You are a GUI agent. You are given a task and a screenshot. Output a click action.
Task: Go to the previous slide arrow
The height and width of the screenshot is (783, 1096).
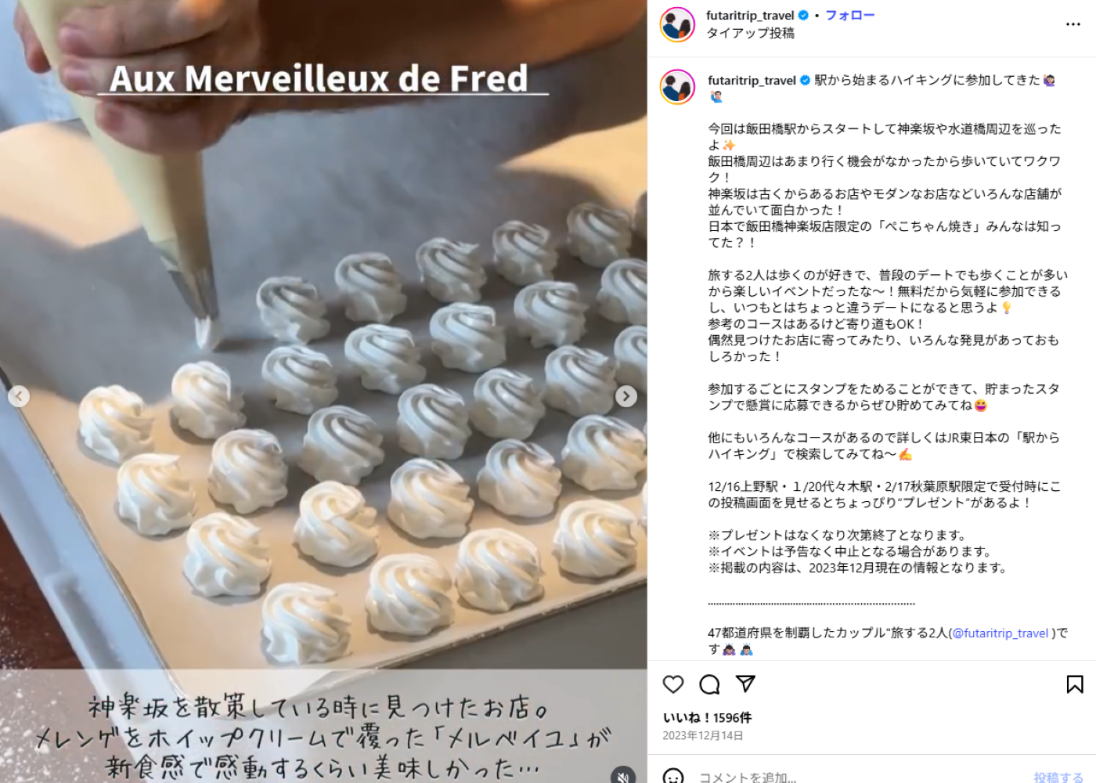coord(19,396)
